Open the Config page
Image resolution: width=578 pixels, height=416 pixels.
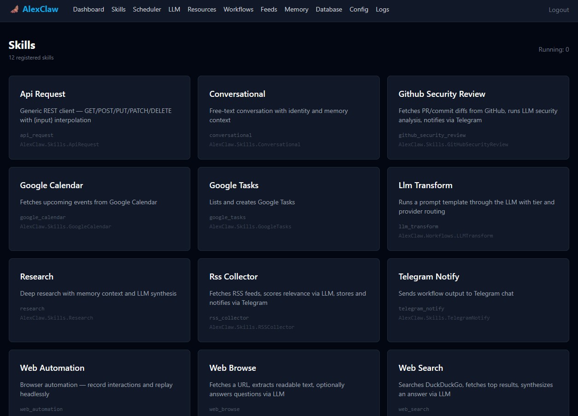pyautogui.click(x=359, y=9)
